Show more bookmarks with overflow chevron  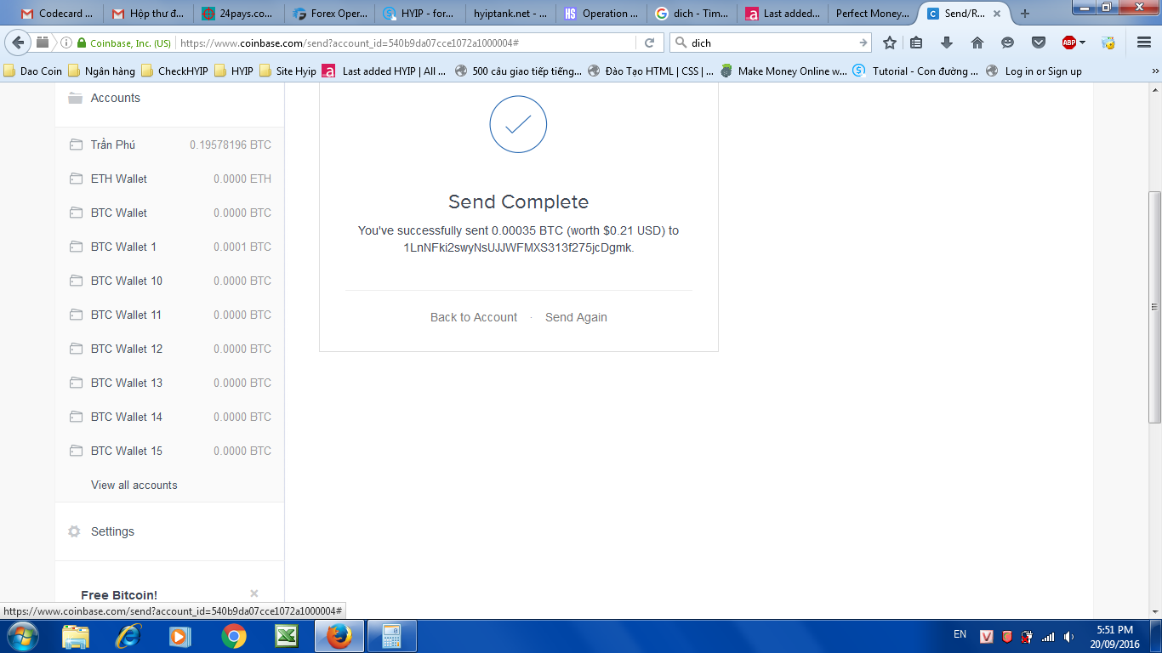(1154, 71)
